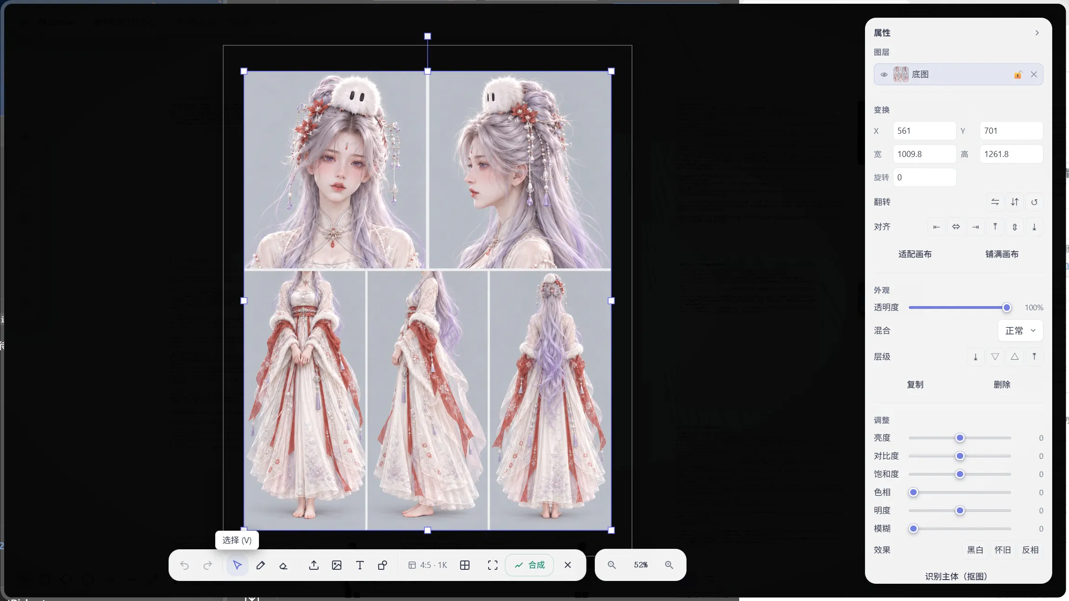Apply the 黑白 effect
Screen dimensions: 1069x601
coord(975,550)
